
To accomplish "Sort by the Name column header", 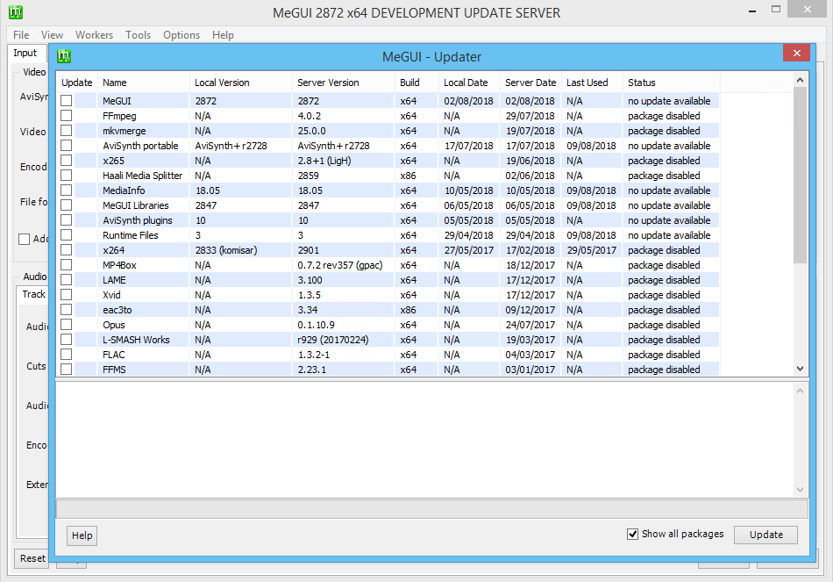I will [144, 83].
